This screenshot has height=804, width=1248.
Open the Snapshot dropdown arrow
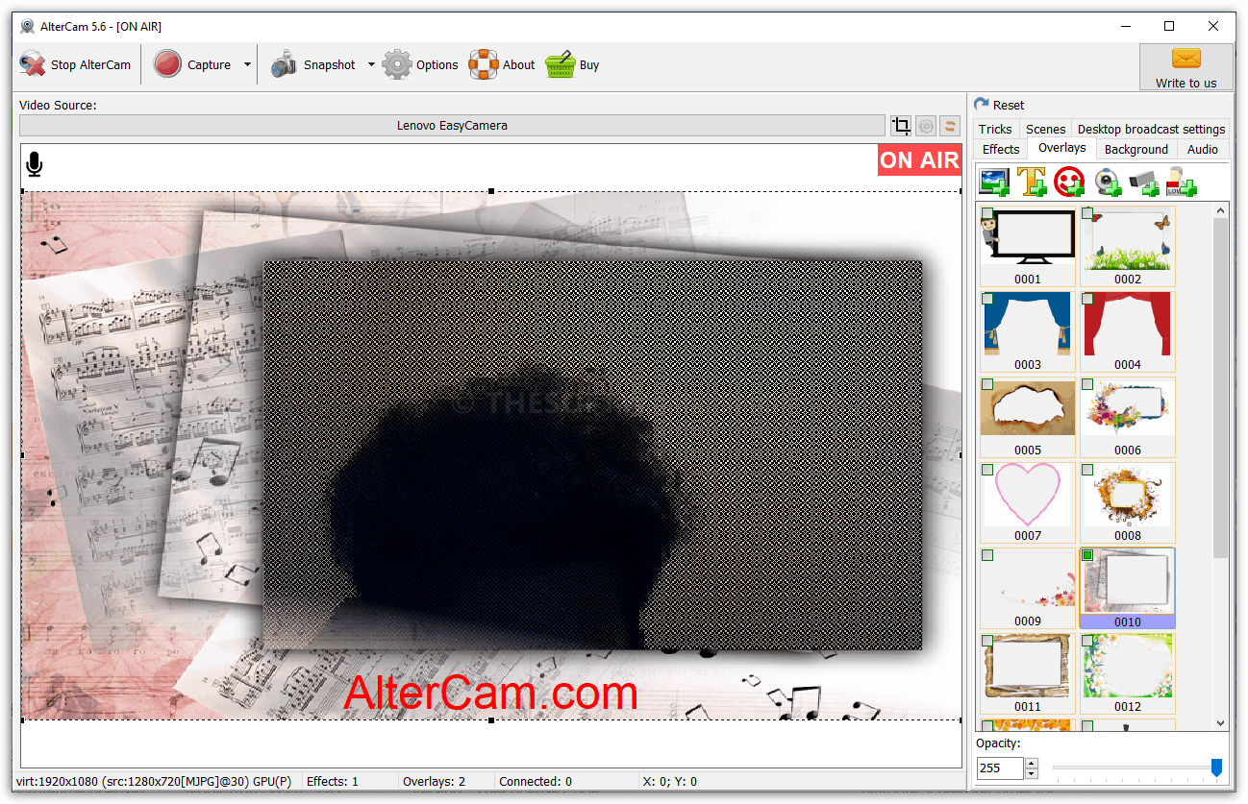[371, 65]
